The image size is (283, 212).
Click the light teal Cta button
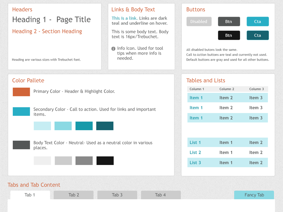[x=258, y=21]
